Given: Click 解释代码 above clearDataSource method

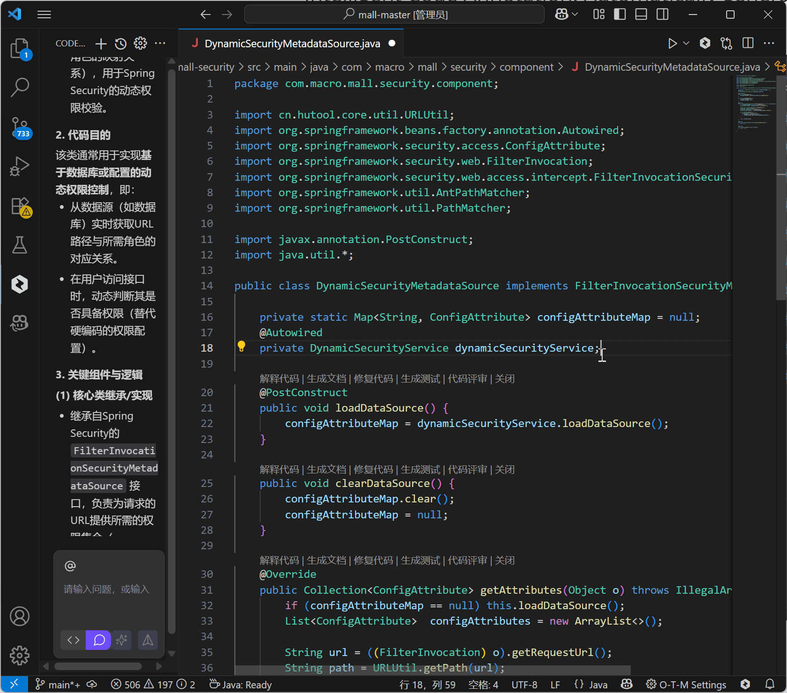Looking at the screenshot, I should 279,470.
